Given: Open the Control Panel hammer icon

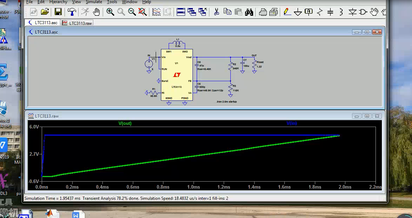Looking at the screenshot, I should (72, 12).
